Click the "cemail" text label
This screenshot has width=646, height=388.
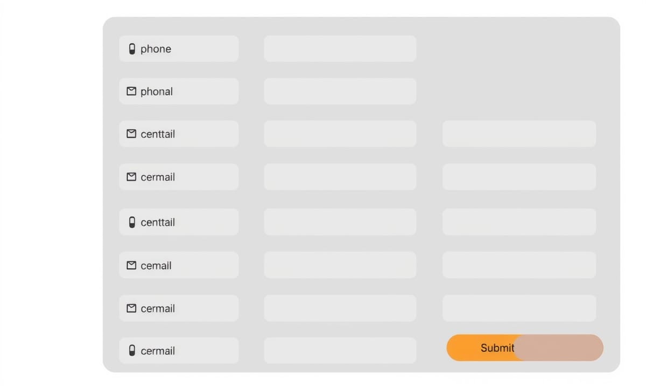pos(156,266)
